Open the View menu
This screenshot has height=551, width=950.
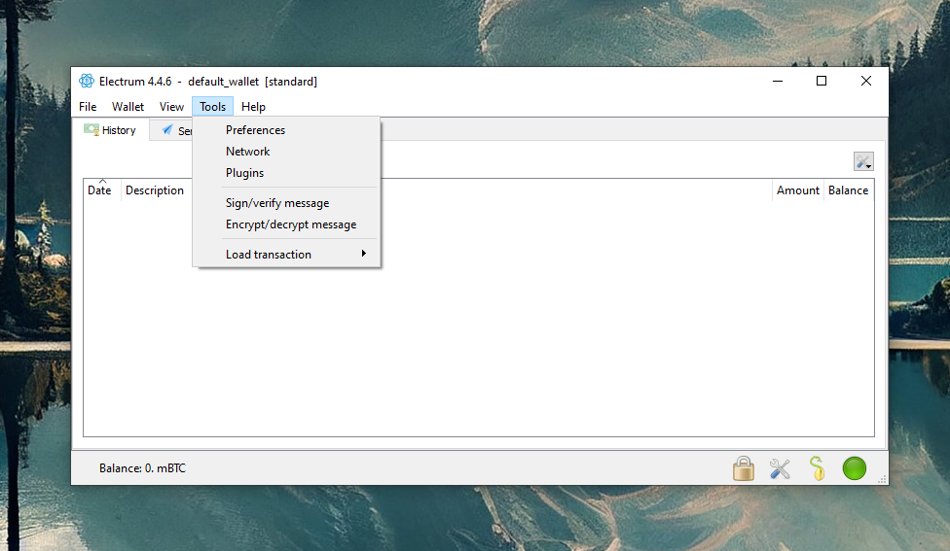171,107
